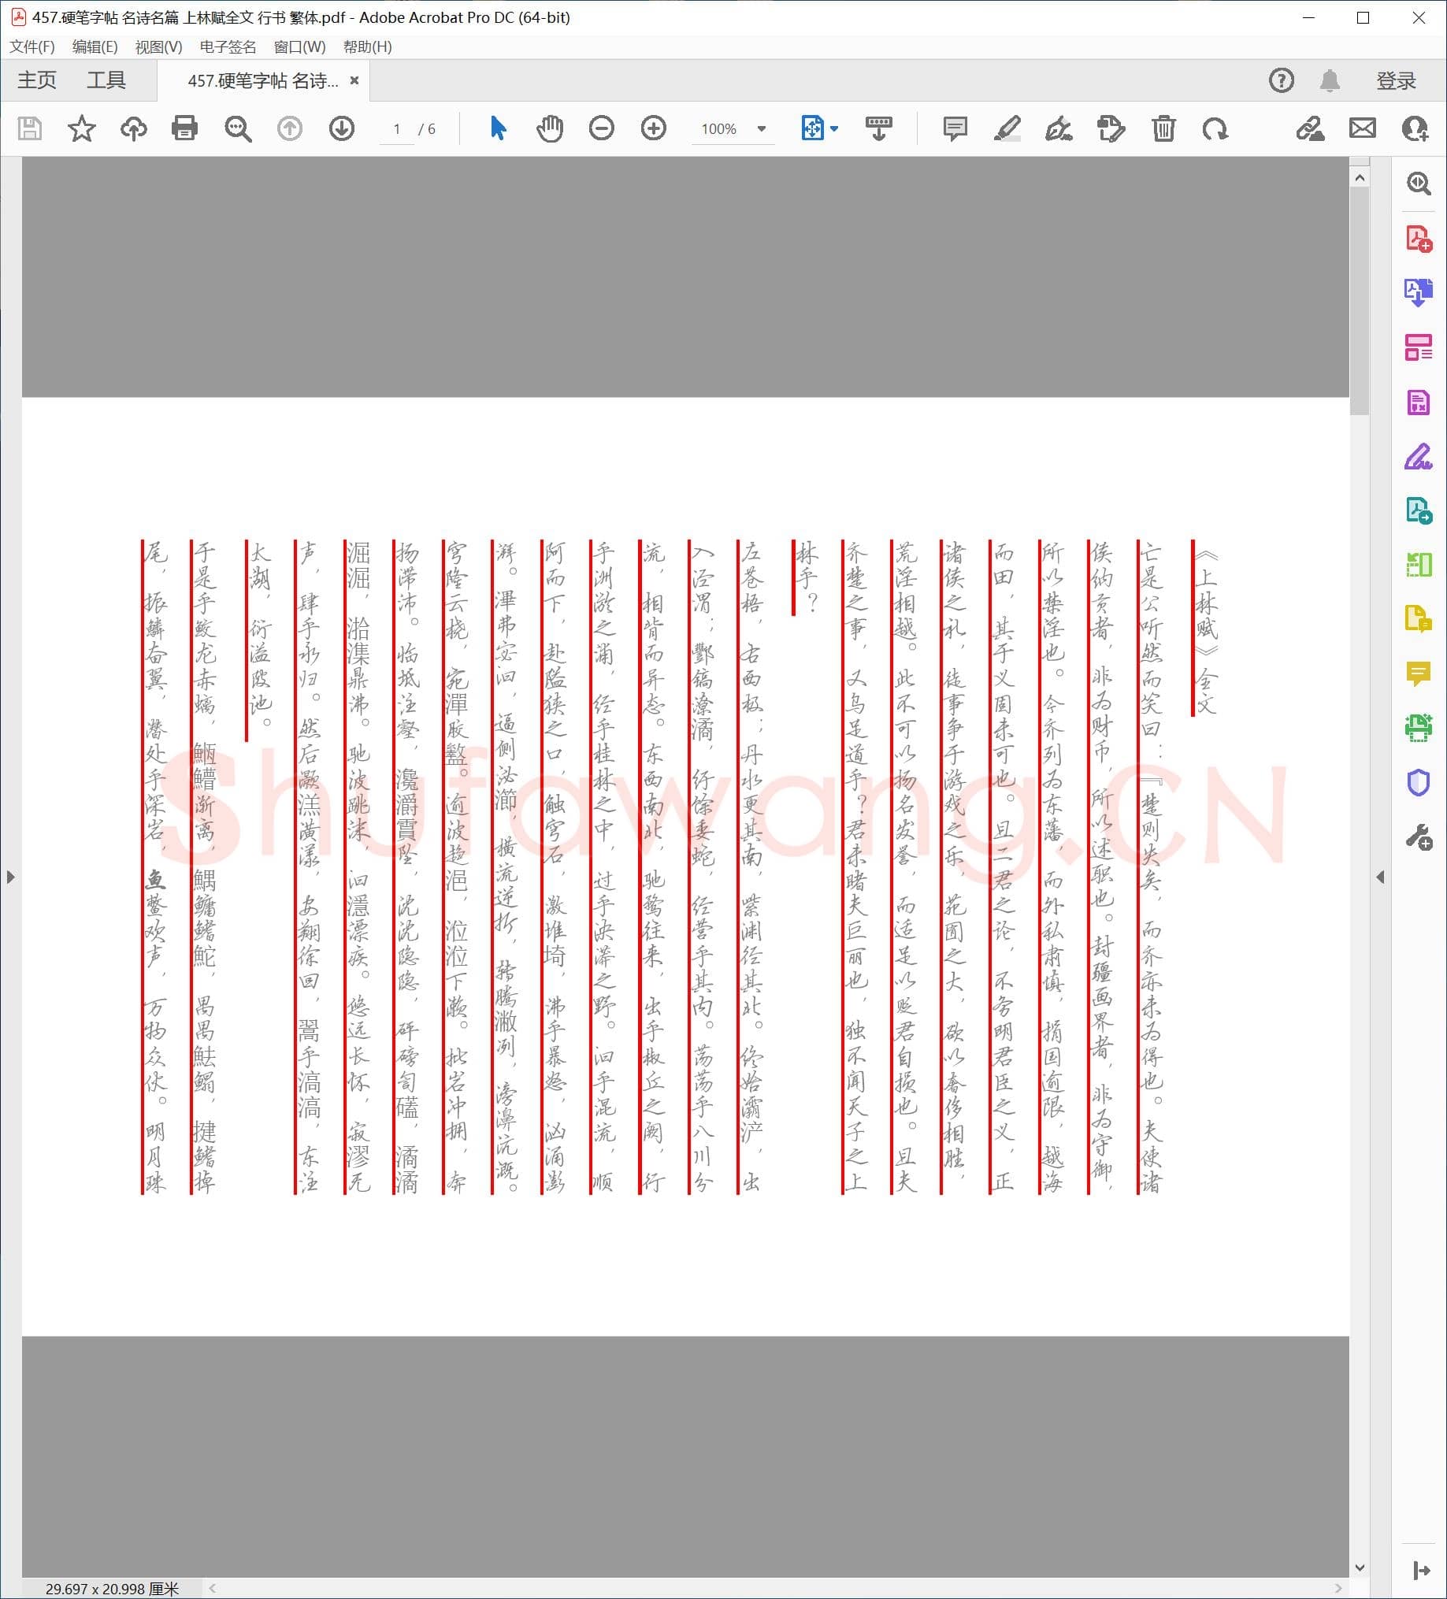Image resolution: width=1447 pixels, height=1599 pixels.
Task: Select the Highlight text tool
Action: [x=1007, y=128]
